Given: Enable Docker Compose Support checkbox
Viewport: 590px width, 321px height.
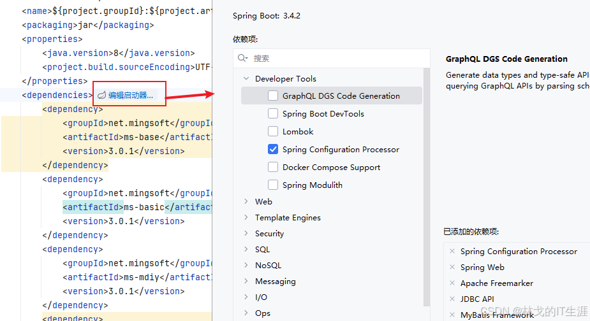Looking at the screenshot, I should (x=273, y=167).
